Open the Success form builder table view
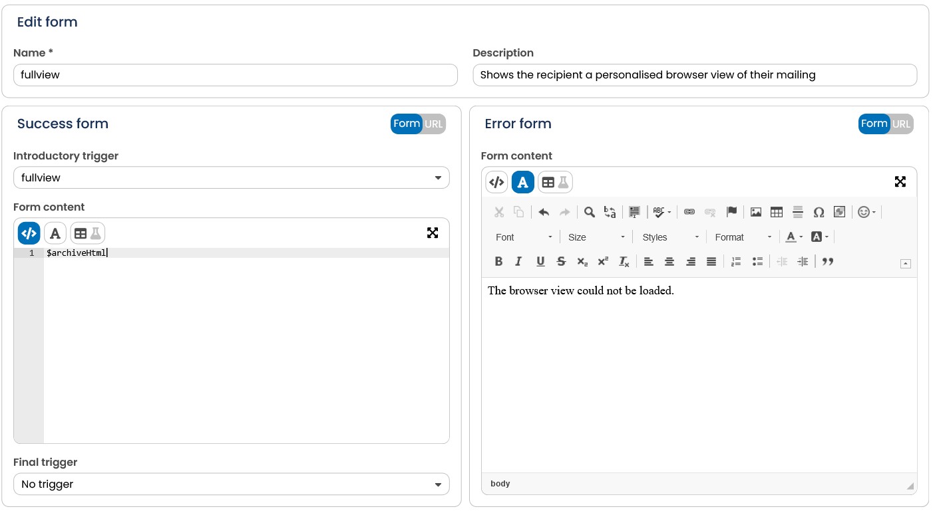The image size is (933, 511). 88,233
